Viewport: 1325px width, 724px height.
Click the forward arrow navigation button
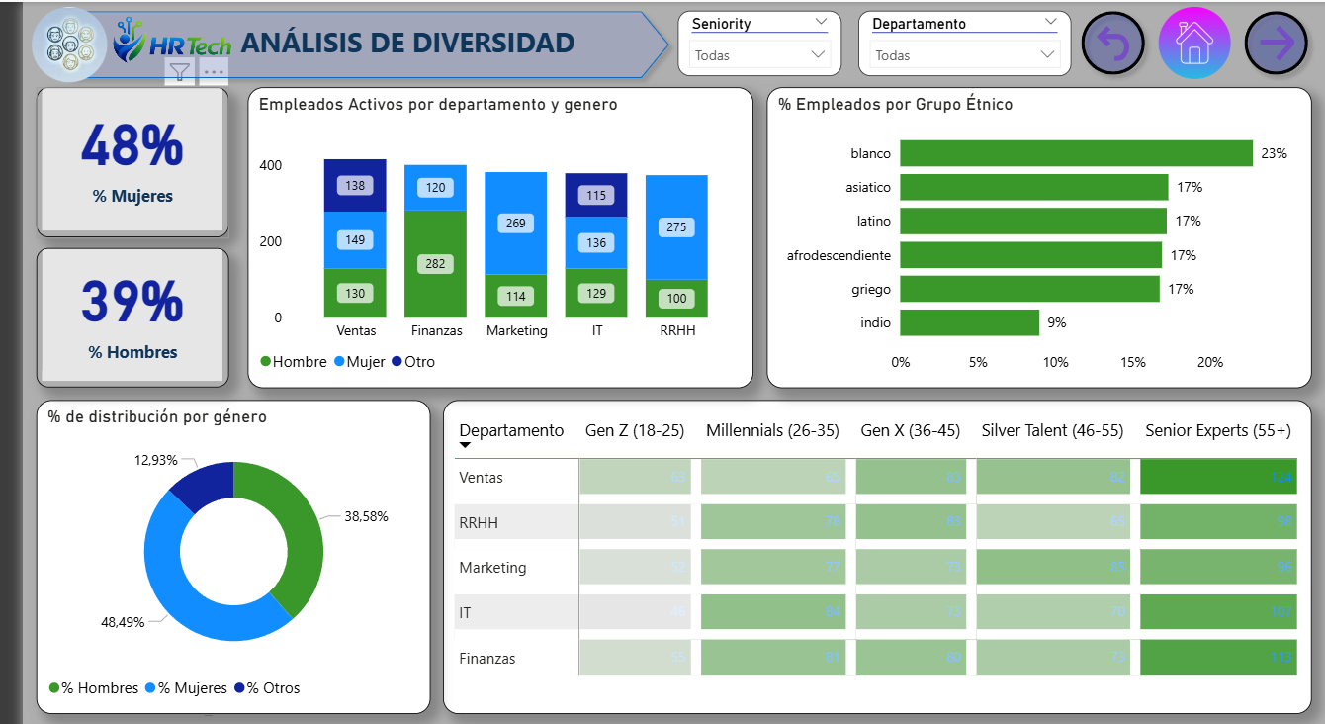click(x=1276, y=44)
